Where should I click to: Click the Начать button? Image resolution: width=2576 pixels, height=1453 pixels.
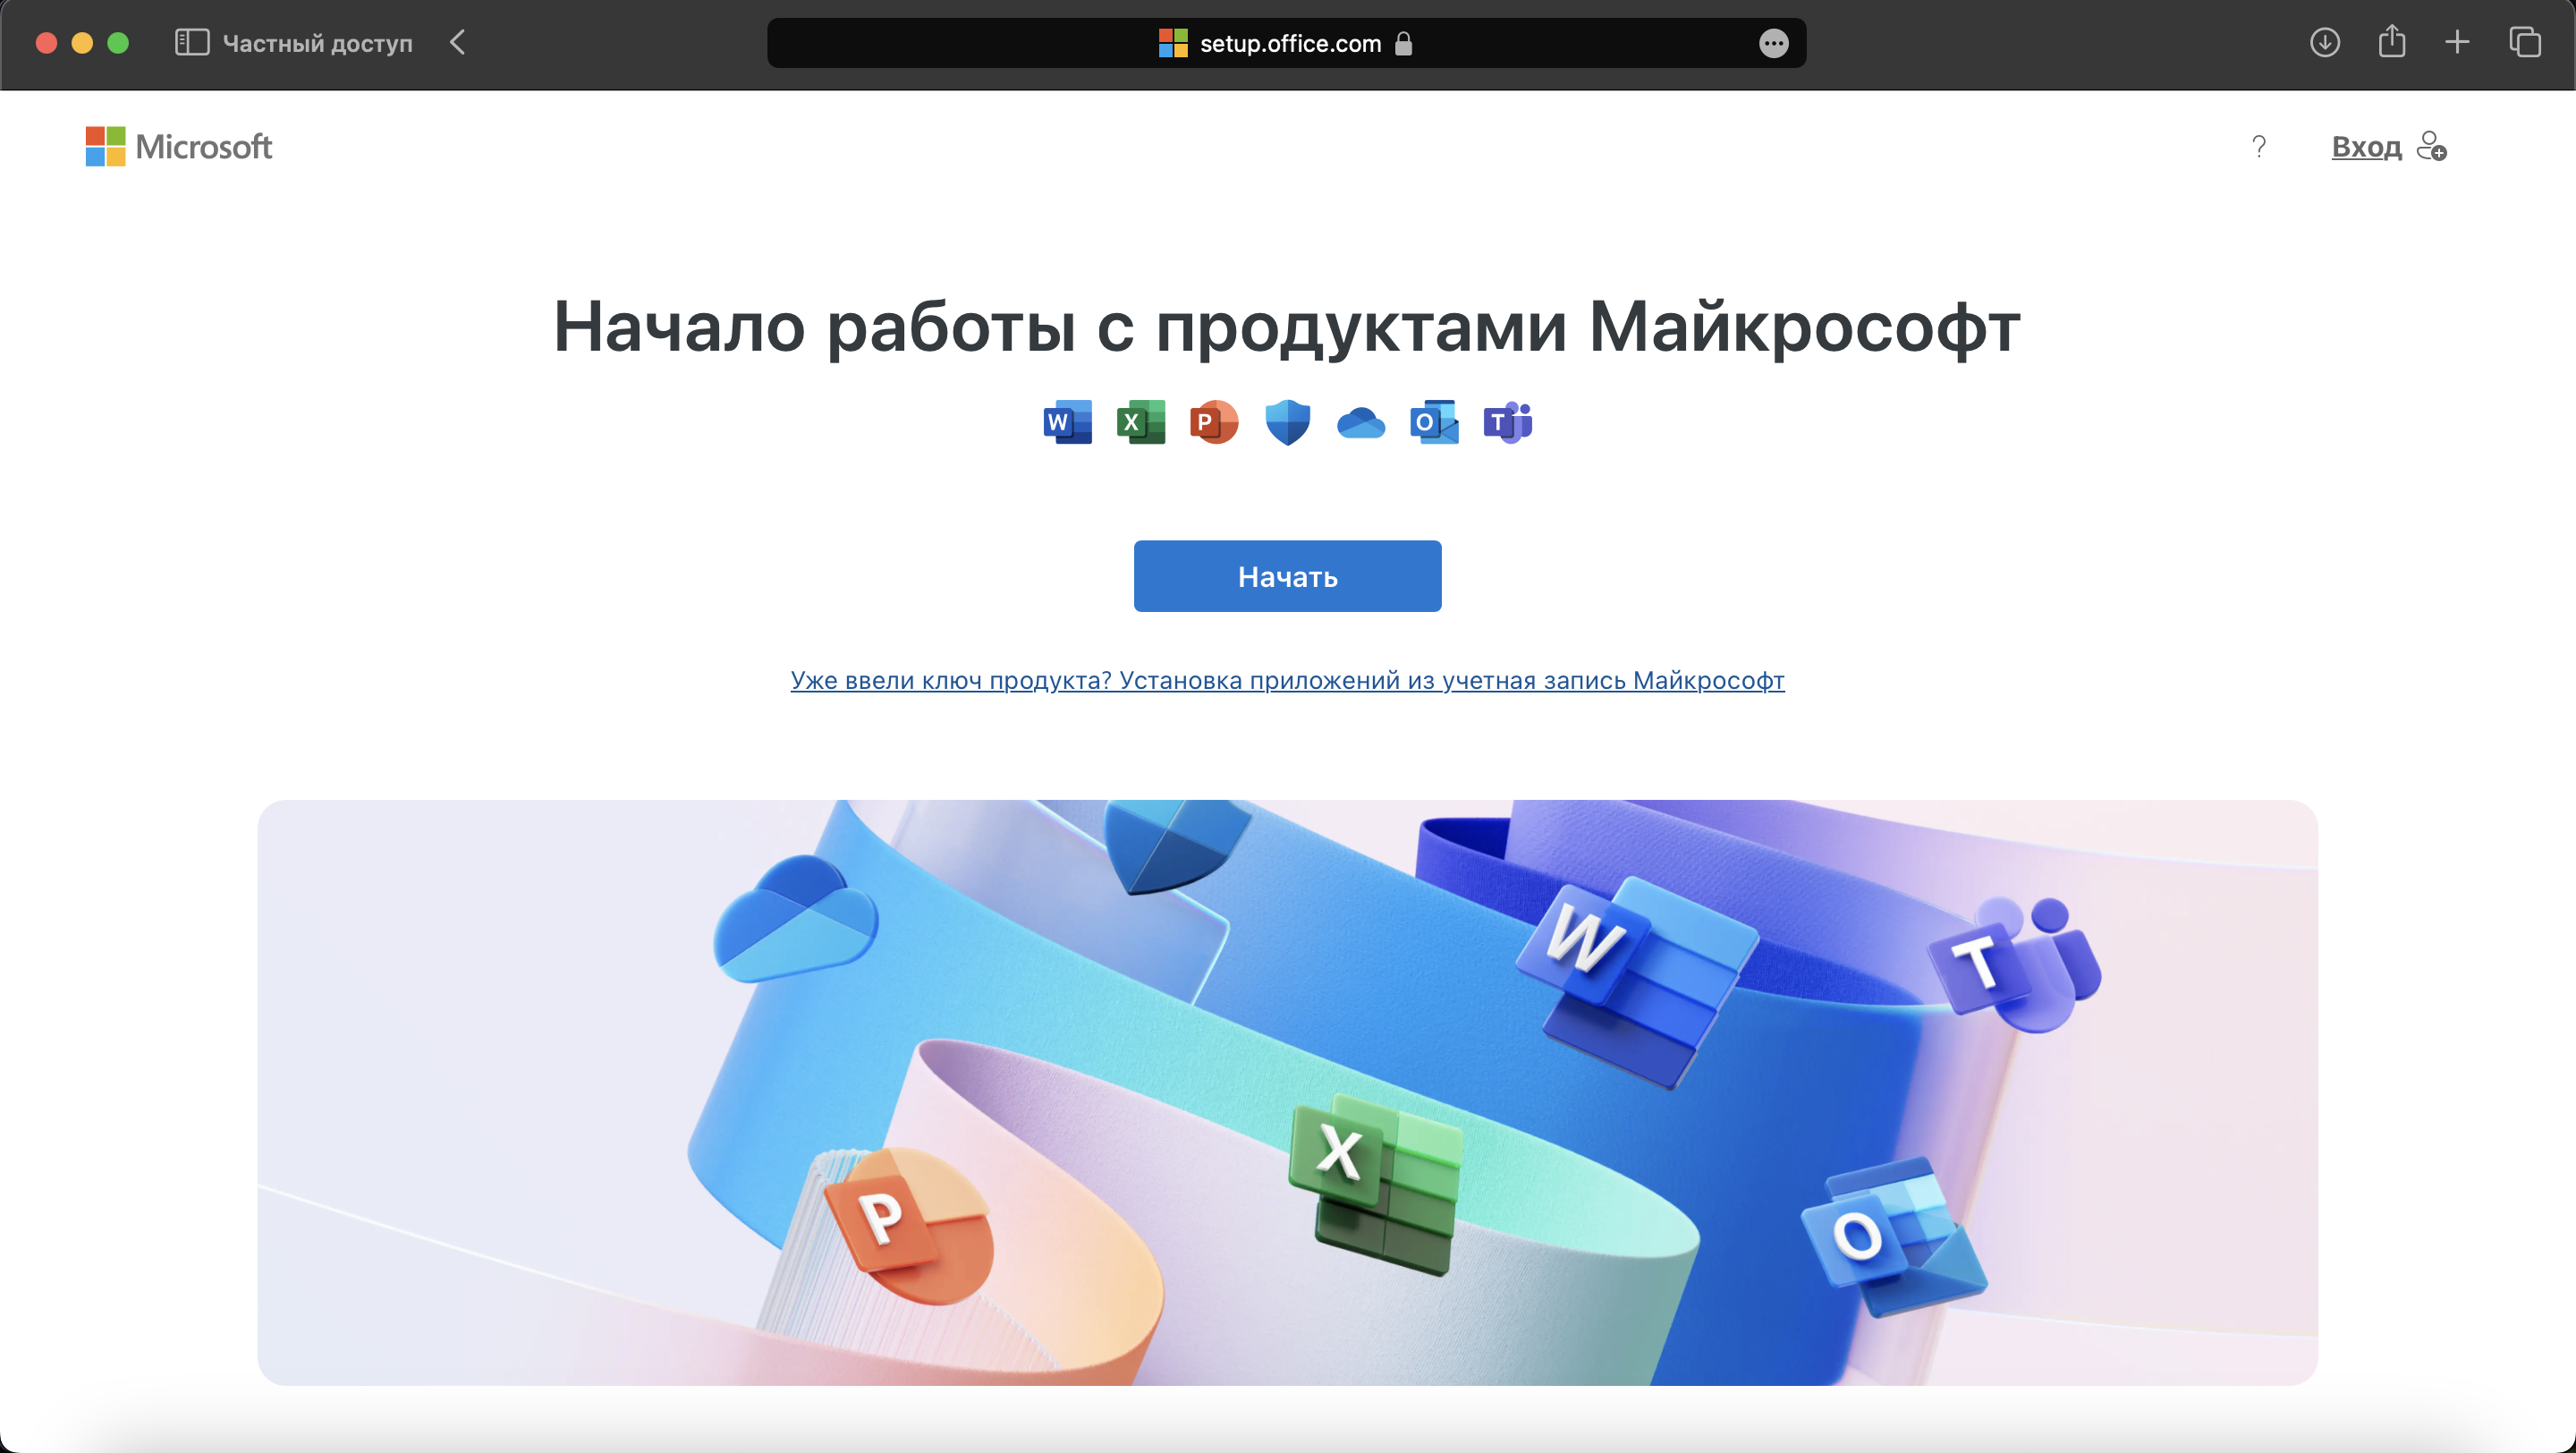tap(1287, 576)
